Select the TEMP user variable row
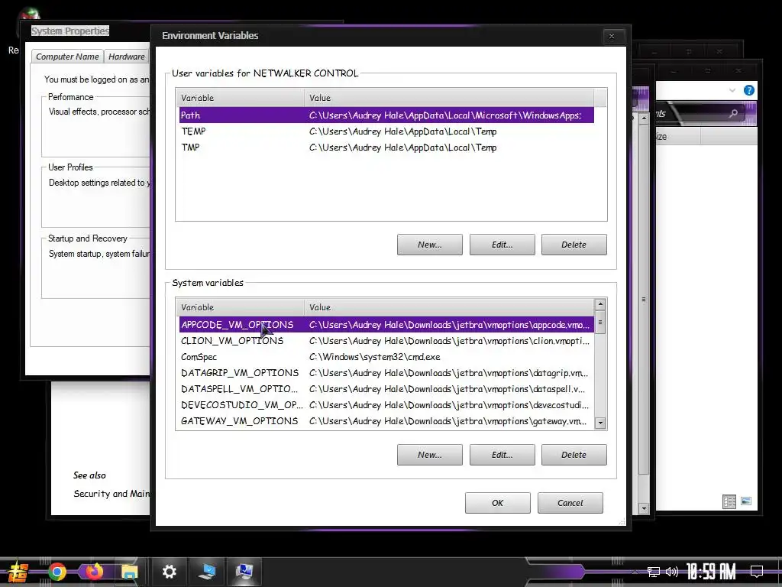782x587 pixels. tap(386, 131)
